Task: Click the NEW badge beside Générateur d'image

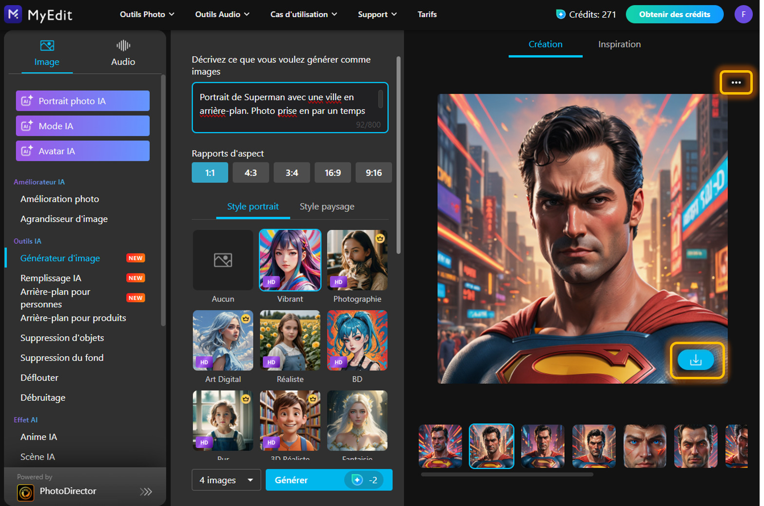Action: (136, 258)
